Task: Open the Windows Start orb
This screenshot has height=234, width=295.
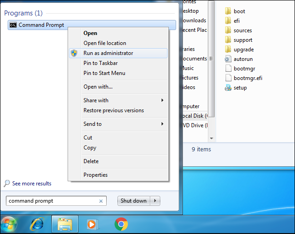Action: point(9,224)
